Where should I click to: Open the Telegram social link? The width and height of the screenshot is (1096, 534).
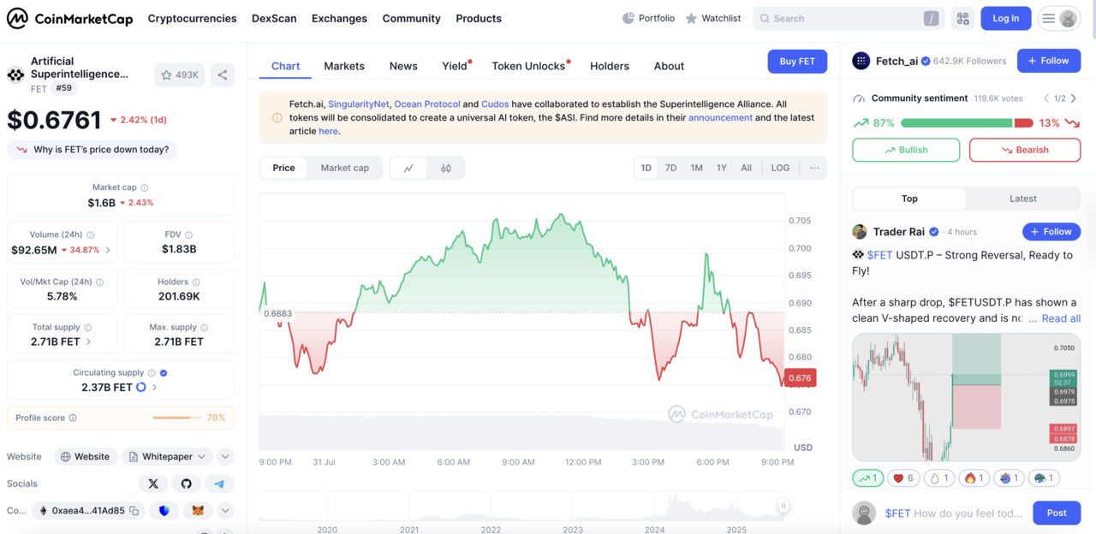click(x=219, y=484)
